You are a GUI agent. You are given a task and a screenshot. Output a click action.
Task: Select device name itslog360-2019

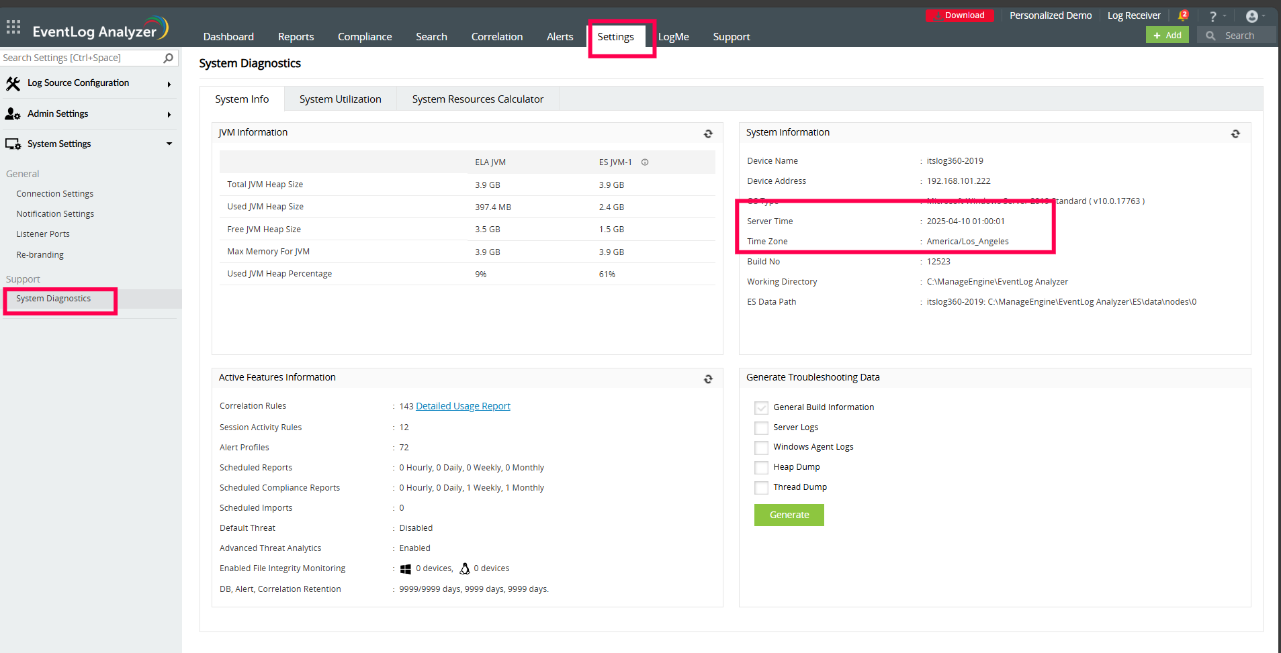click(955, 161)
